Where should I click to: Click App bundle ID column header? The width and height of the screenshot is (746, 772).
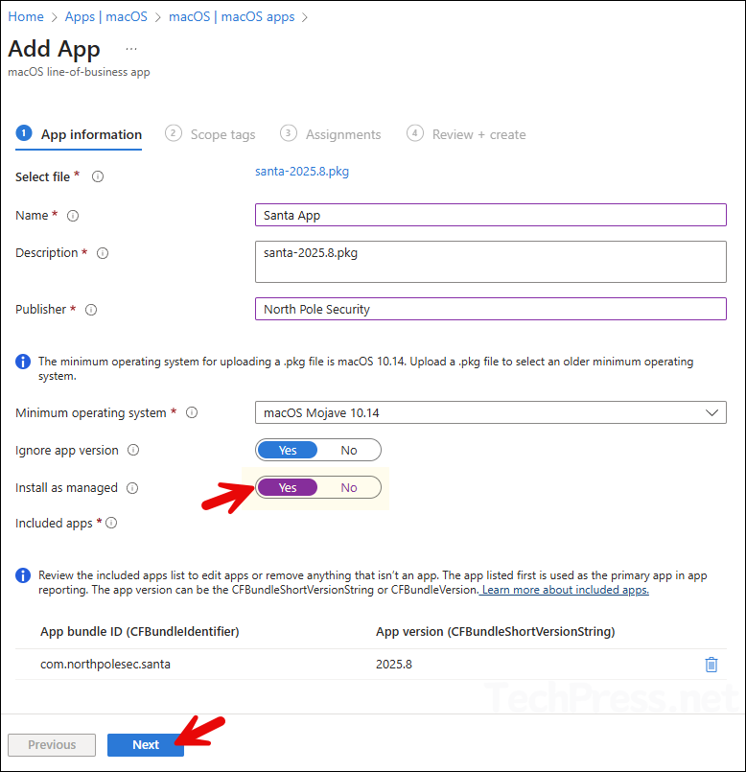tap(140, 632)
